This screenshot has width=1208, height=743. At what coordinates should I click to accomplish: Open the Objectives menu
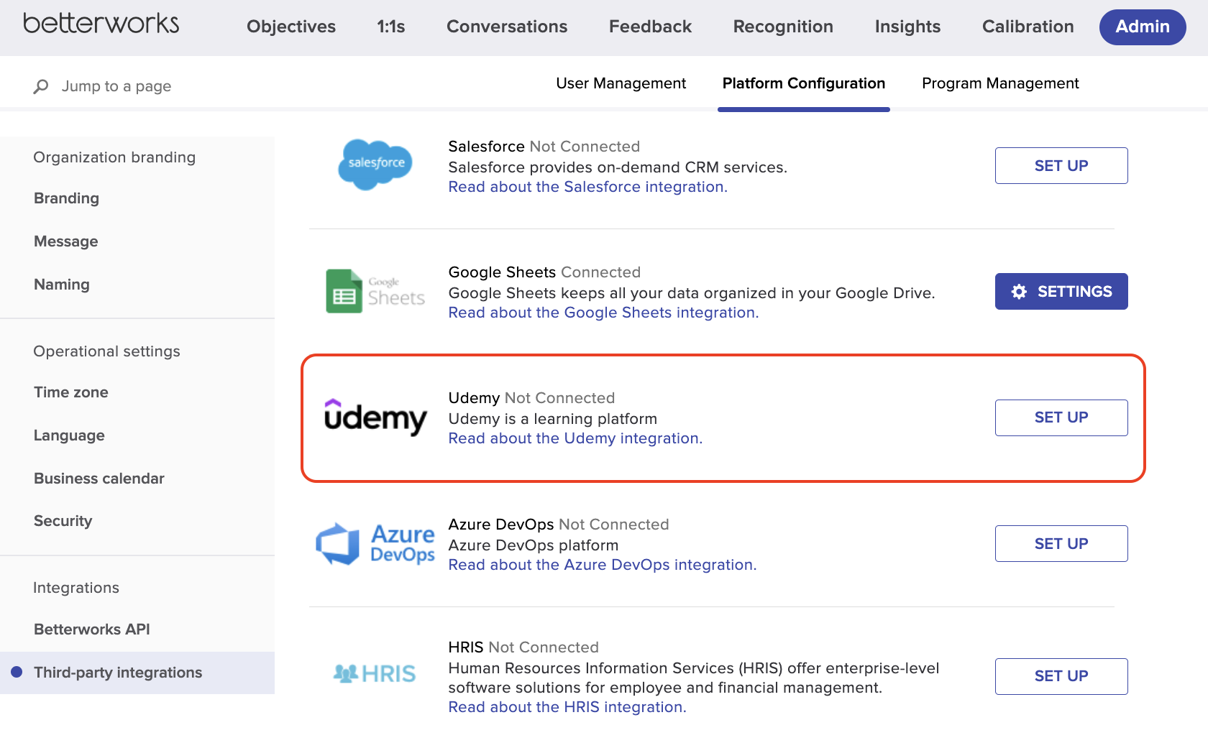coord(291,27)
